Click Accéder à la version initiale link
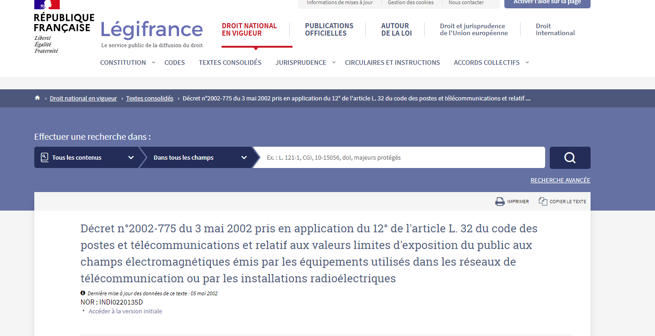 tap(125, 311)
